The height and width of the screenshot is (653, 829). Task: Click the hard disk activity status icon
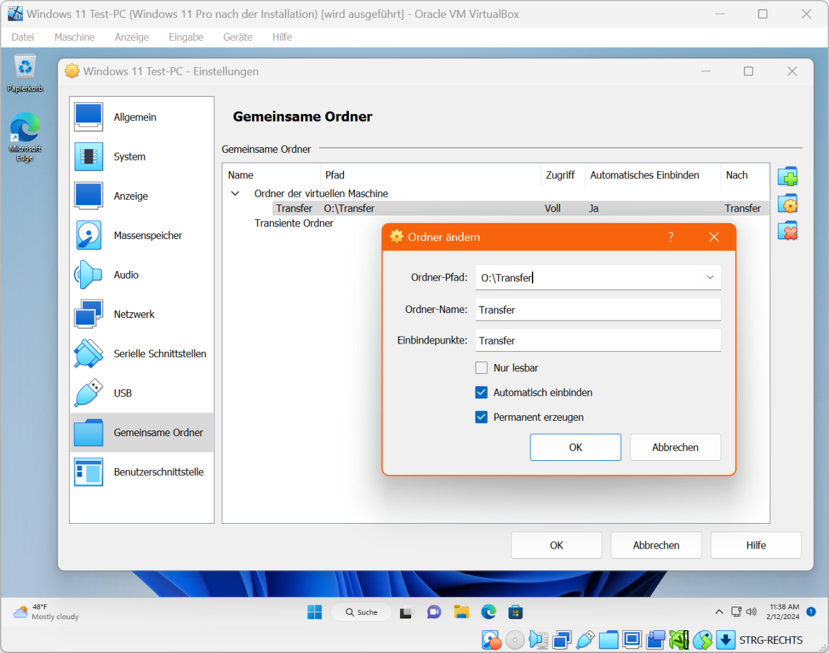pos(491,640)
